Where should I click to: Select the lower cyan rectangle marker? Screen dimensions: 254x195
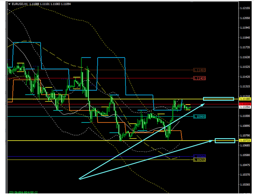225,140
